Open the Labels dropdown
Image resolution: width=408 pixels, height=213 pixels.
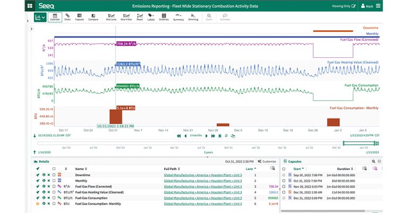point(151,17)
